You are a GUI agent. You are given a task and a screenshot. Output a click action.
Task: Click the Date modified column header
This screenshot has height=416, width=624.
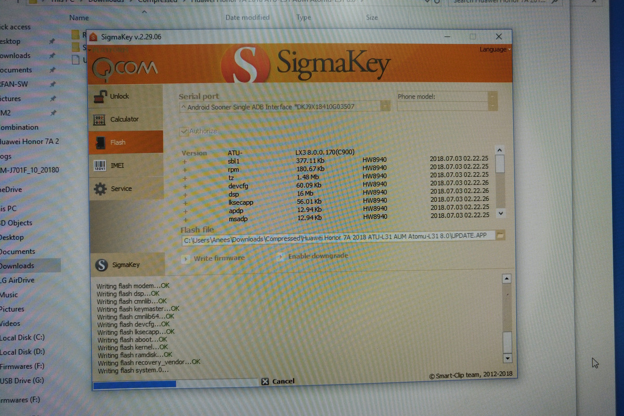(x=248, y=18)
